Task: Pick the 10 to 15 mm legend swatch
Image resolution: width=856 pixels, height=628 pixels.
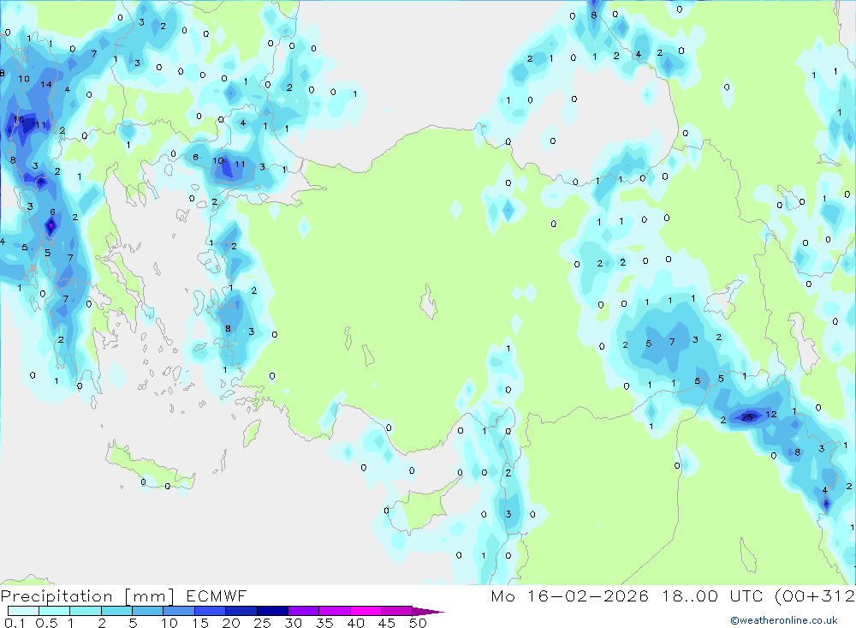Action: coord(179,611)
